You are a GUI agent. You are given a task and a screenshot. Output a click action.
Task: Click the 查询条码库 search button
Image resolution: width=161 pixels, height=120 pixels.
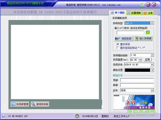(x=40, y=104)
